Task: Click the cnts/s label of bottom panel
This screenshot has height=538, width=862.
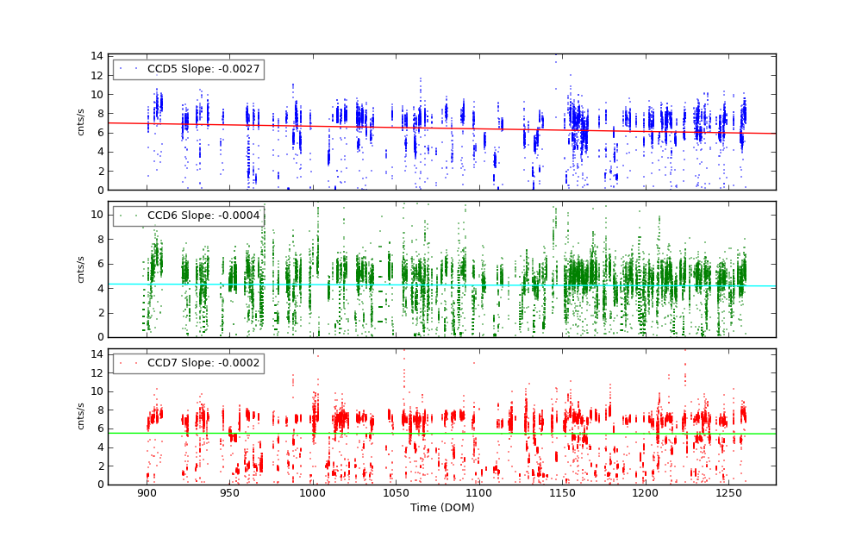Action: click(x=81, y=416)
